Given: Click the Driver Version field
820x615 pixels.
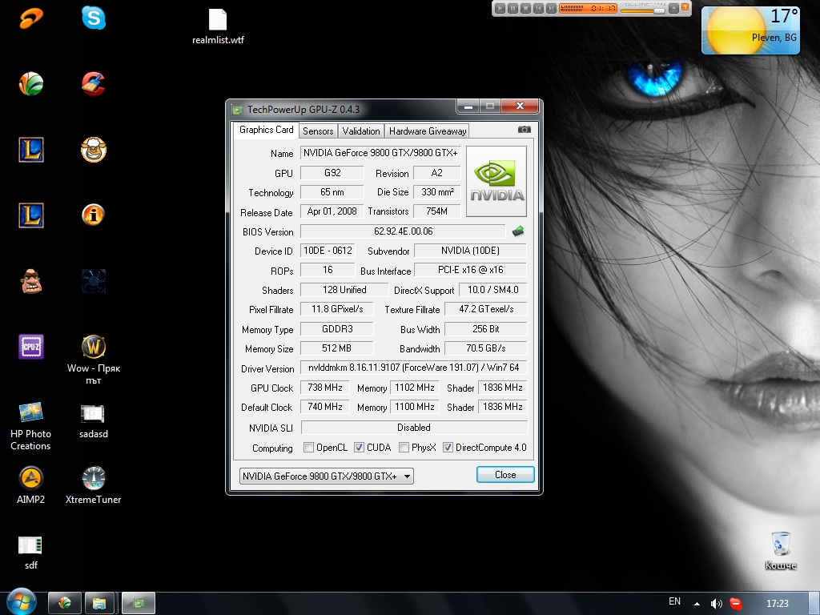Looking at the screenshot, I should click(414, 368).
